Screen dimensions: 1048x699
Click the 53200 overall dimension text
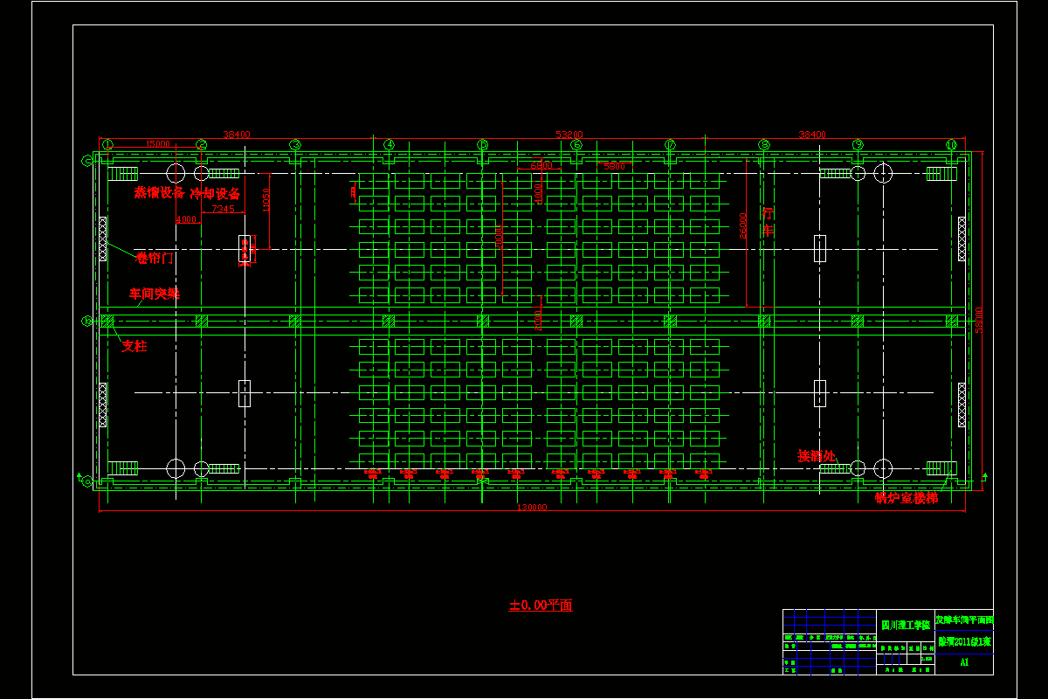(x=569, y=135)
